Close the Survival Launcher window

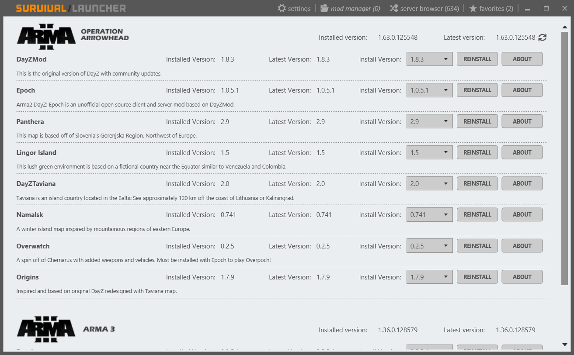pyautogui.click(x=564, y=8)
